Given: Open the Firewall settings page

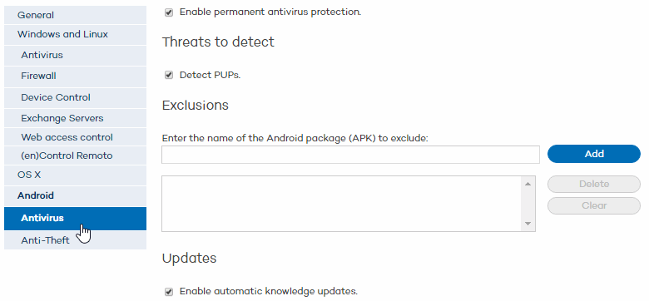Looking at the screenshot, I should coord(76,76).
